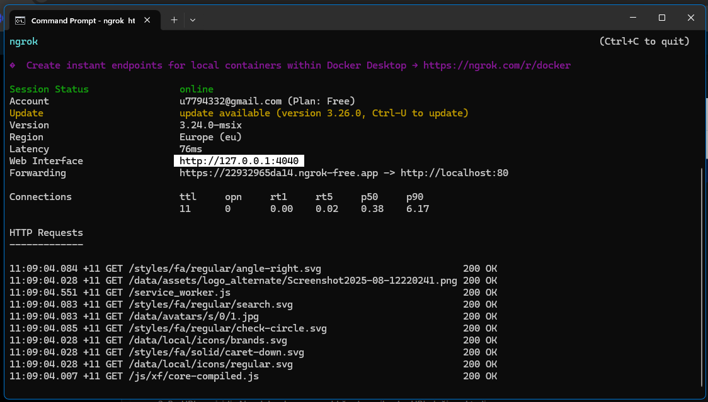Click the 'Region' label
The image size is (708, 402).
pos(26,137)
